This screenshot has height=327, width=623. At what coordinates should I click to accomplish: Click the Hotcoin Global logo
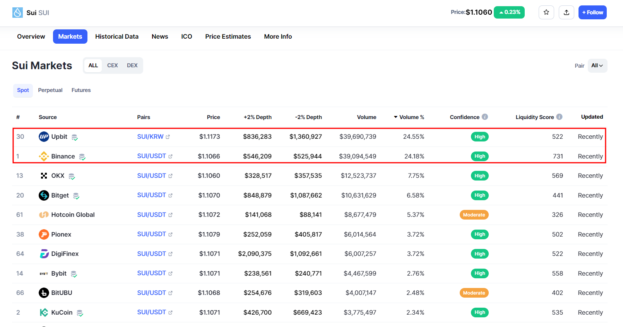click(44, 215)
